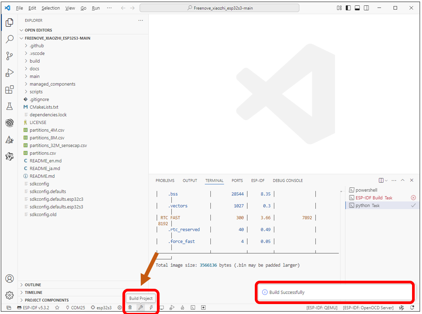
Task: Click the Freenove_xiaozhi_esp32s3-main command center search box
Action: (219, 8)
